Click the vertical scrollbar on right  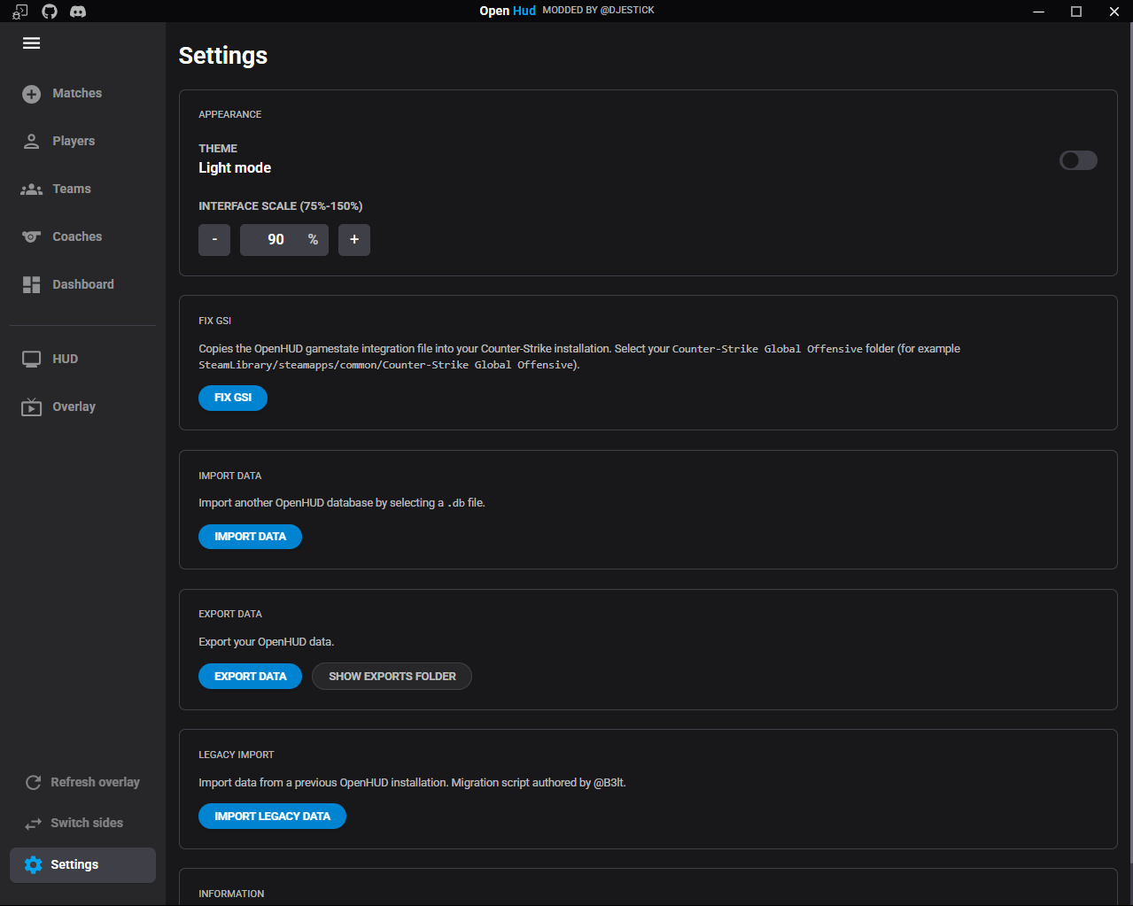(x=1129, y=443)
